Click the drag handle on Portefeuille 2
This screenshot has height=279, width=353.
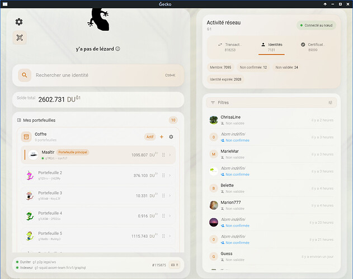tap(163, 176)
